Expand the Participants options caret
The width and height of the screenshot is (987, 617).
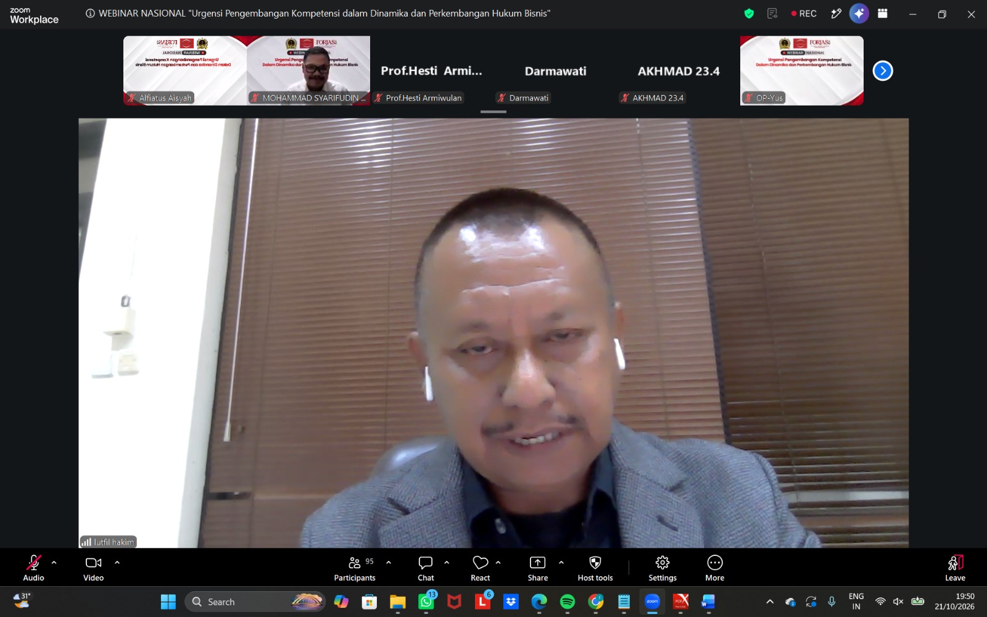(x=389, y=563)
